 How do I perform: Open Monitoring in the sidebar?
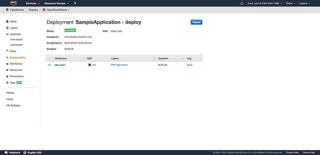[x=16, y=64]
